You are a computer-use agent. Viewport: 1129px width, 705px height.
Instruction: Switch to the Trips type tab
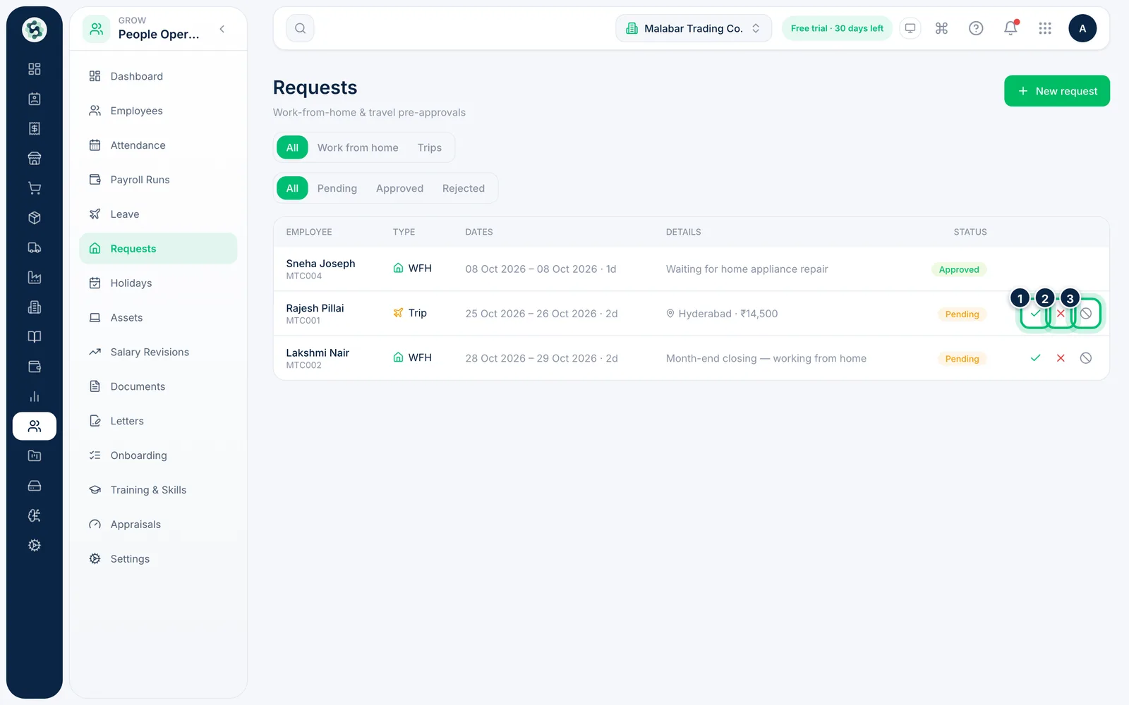coord(429,147)
